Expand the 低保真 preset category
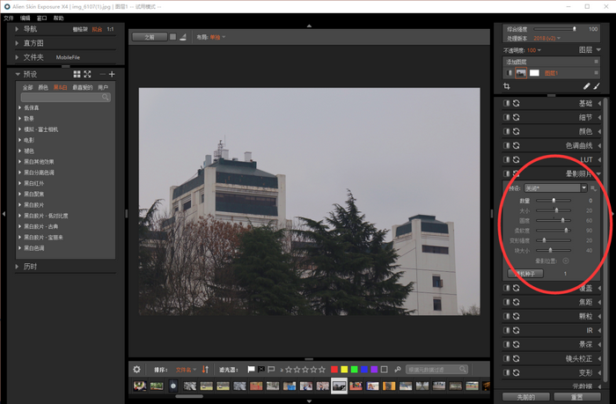 (x=20, y=107)
